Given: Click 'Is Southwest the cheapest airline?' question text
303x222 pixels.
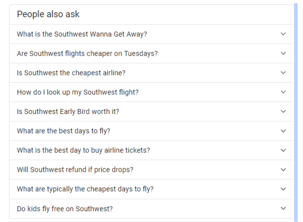Looking at the screenshot, I should [x=71, y=73].
